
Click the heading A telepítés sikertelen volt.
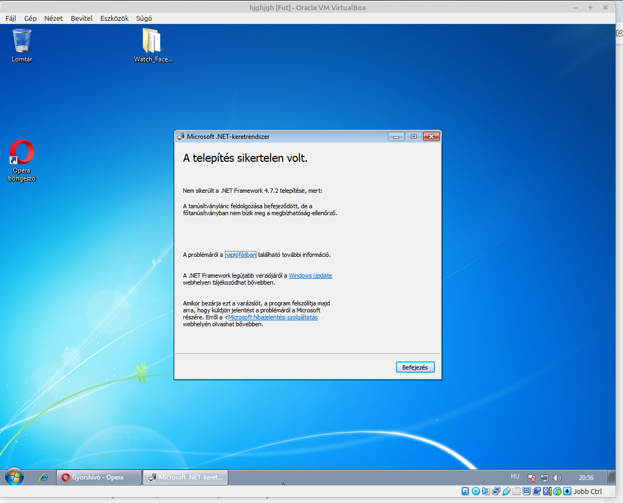click(245, 158)
